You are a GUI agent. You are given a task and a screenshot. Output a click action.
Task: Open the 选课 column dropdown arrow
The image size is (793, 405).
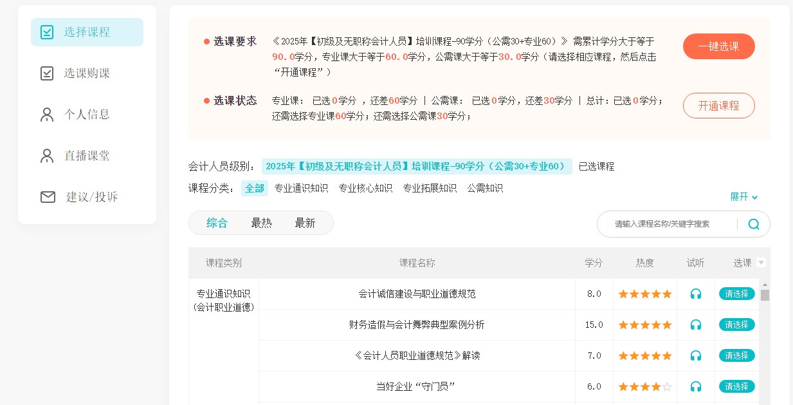click(761, 263)
